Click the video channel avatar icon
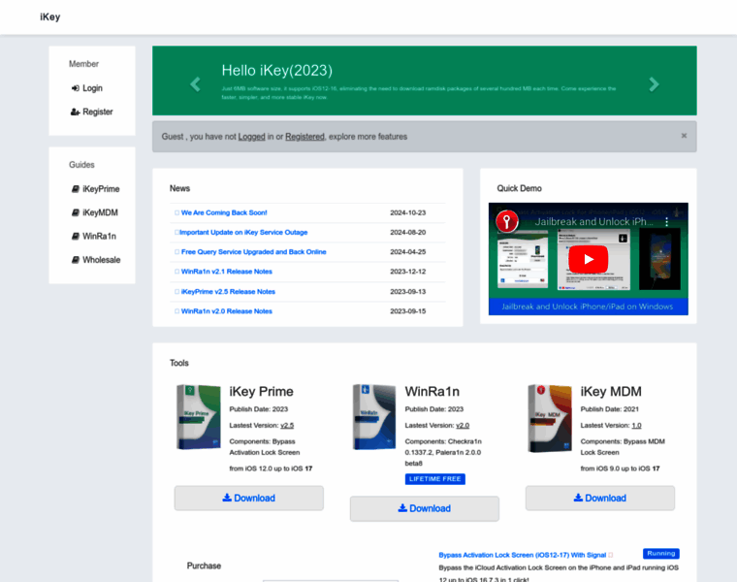The height and width of the screenshot is (582, 737). tap(506, 221)
